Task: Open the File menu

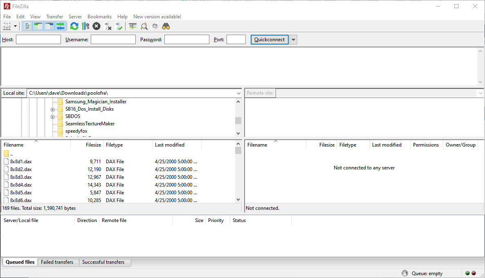Action: (7, 17)
